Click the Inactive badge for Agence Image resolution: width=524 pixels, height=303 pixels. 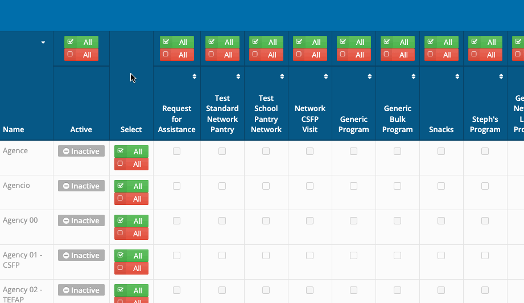(x=81, y=151)
